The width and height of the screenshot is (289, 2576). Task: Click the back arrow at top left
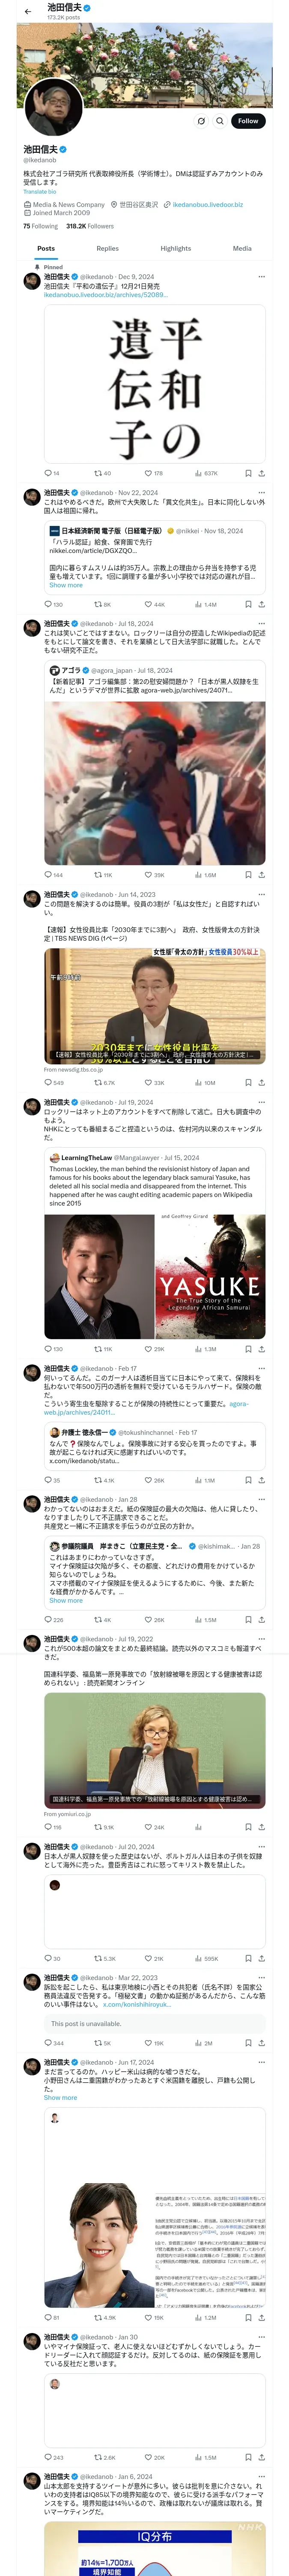click(x=27, y=11)
